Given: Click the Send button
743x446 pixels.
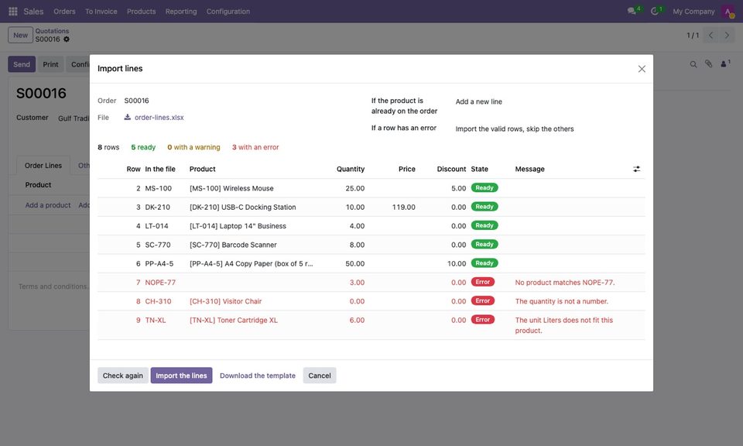Looking at the screenshot, I should coord(22,64).
